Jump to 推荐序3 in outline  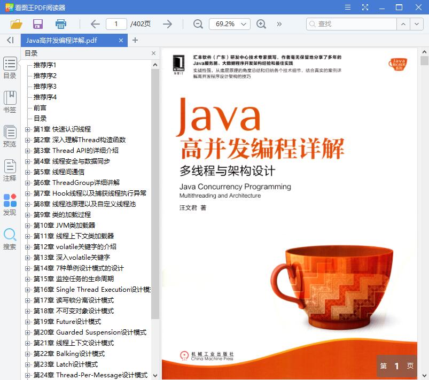click(x=45, y=86)
